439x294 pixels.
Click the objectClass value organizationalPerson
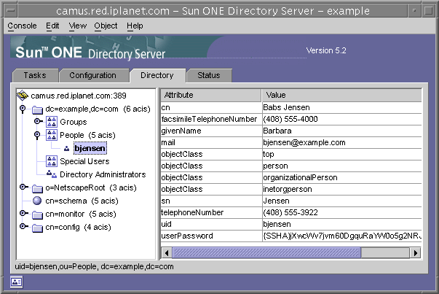[300, 177]
